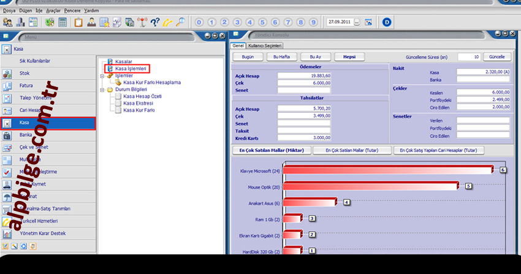Click the help question mark toolbar icon
Image resolution: width=521 pixels, height=274 pixels.
pyautogui.click(x=154, y=23)
